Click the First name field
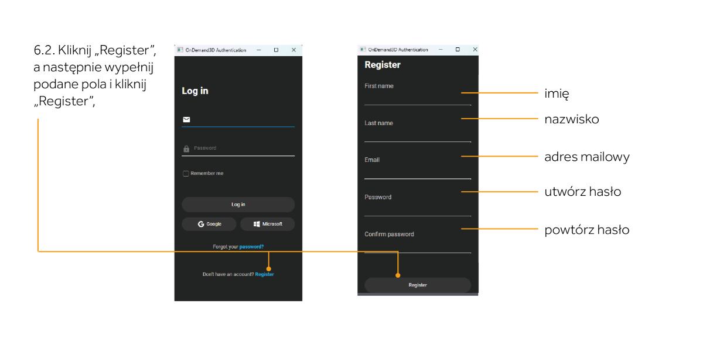The width and height of the screenshot is (703, 342). 418,94
